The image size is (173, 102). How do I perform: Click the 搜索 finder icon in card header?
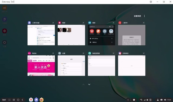click(x=90, y=23)
